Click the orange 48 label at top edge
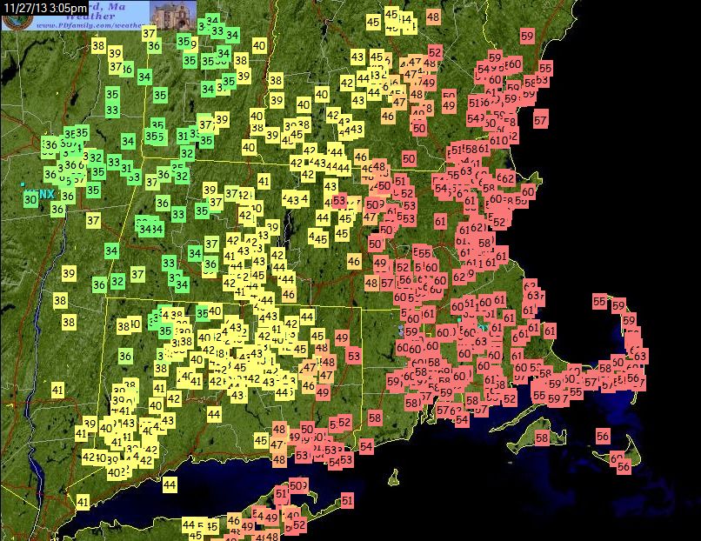701x541 pixels. pyautogui.click(x=433, y=17)
